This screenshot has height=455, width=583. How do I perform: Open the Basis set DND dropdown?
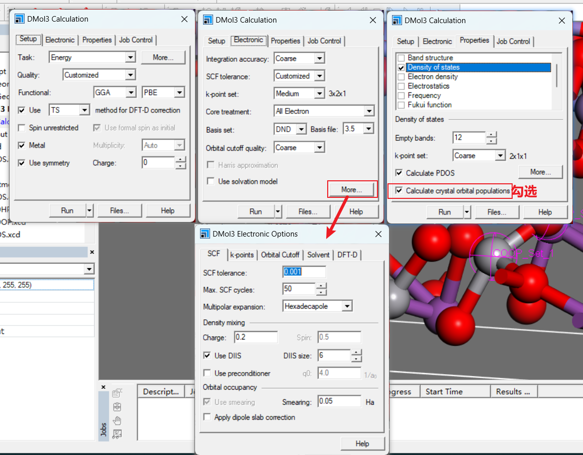301,129
